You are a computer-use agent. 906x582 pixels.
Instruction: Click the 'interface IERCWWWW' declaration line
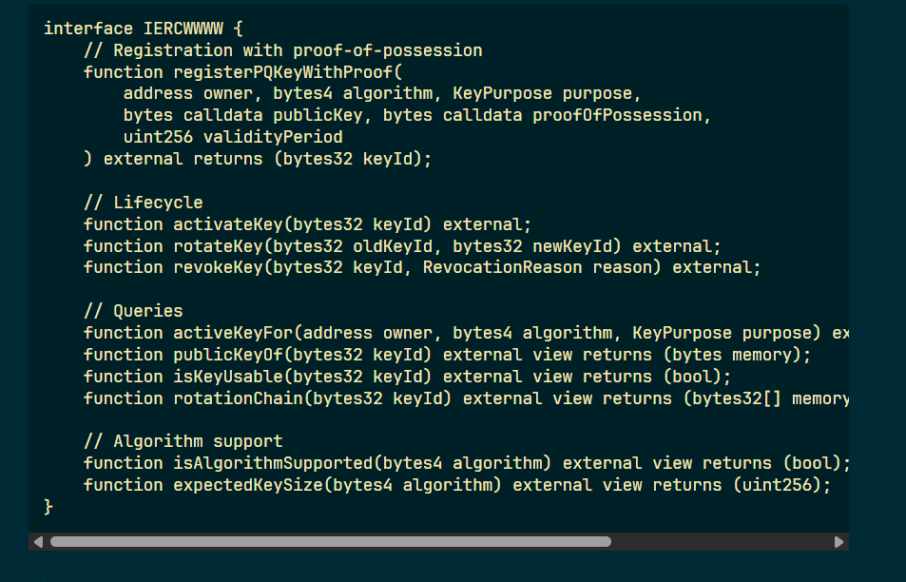click(x=143, y=29)
